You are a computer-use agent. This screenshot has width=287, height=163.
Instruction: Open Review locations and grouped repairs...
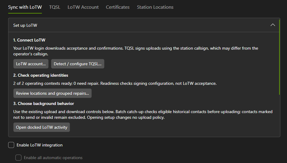53,93
